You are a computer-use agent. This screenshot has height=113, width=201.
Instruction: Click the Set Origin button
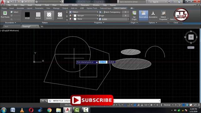pos(134,15)
